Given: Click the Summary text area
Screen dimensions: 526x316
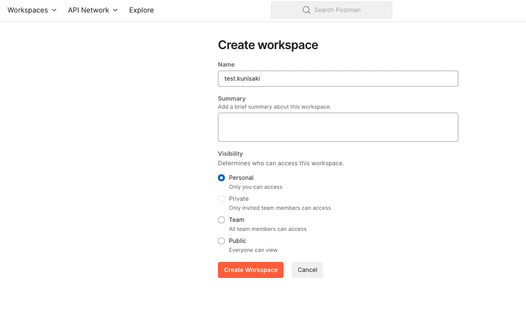Looking at the screenshot, I should point(338,127).
